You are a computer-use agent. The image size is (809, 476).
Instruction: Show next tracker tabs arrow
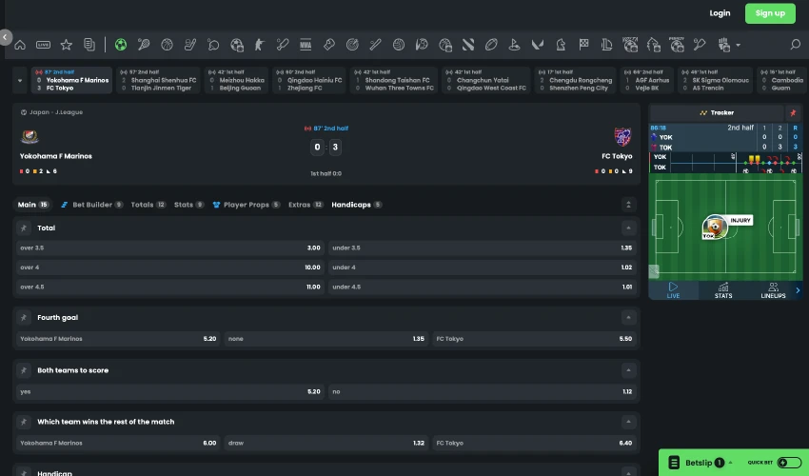798,290
